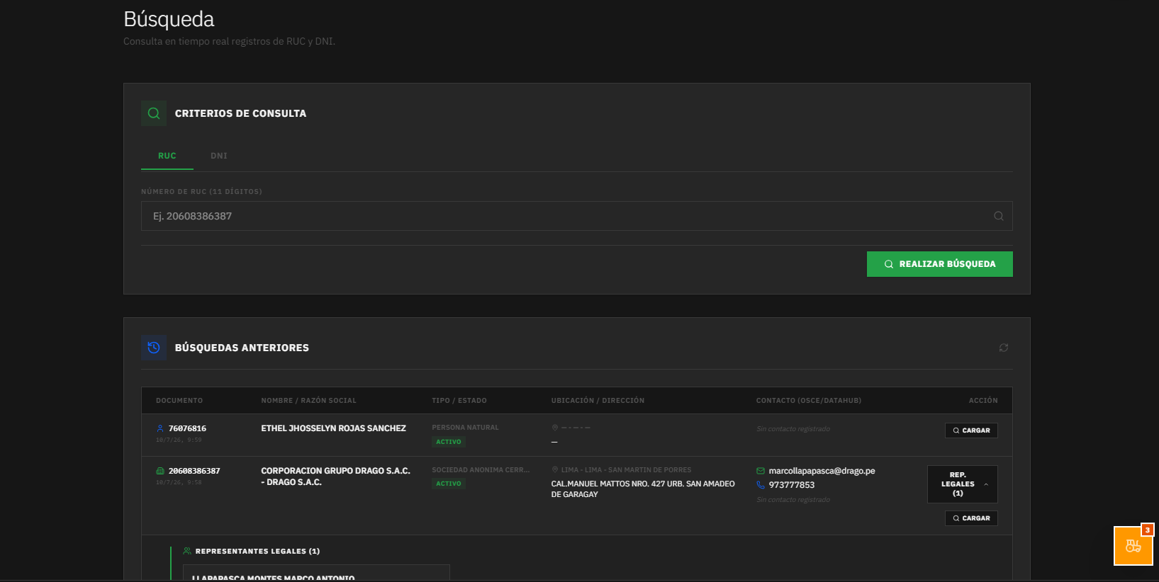Switch to the RUC tab
This screenshot has width=1159, height=582.
click(167, 156)
